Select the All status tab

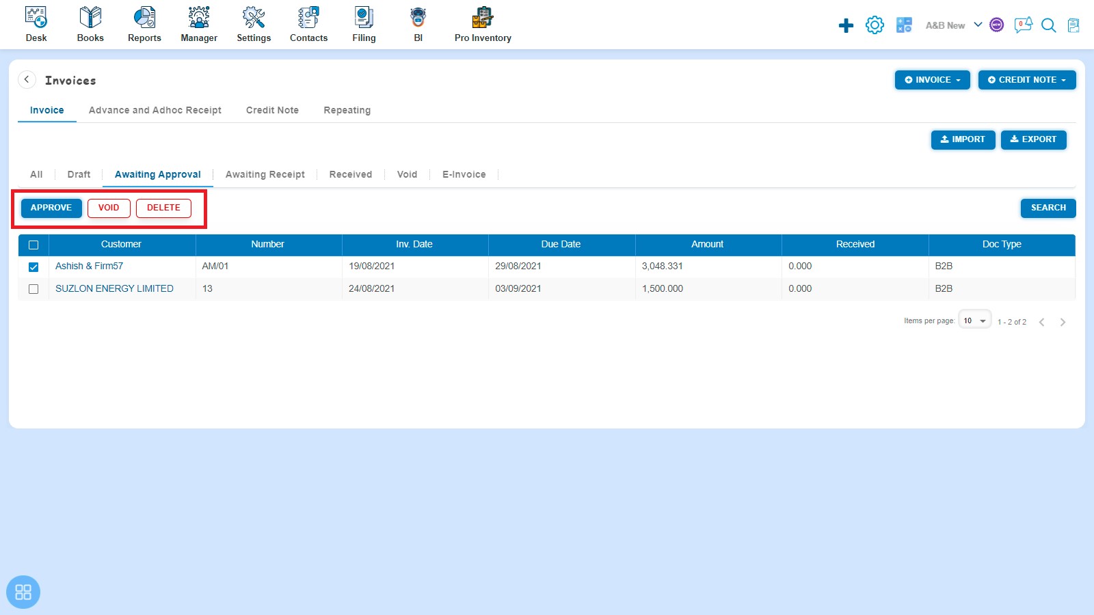coord(36,174)
